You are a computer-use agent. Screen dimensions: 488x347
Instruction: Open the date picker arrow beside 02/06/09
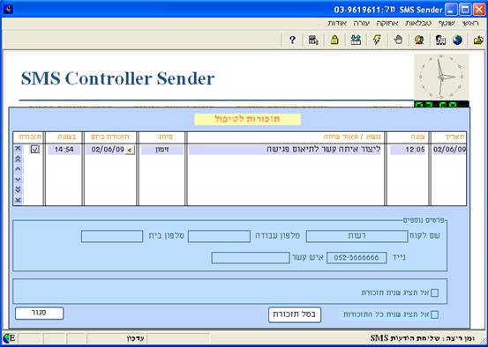pyautogui.click(x=130, y=151)
